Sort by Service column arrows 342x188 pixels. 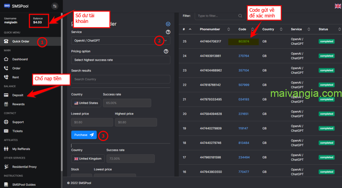click(309, 29)
